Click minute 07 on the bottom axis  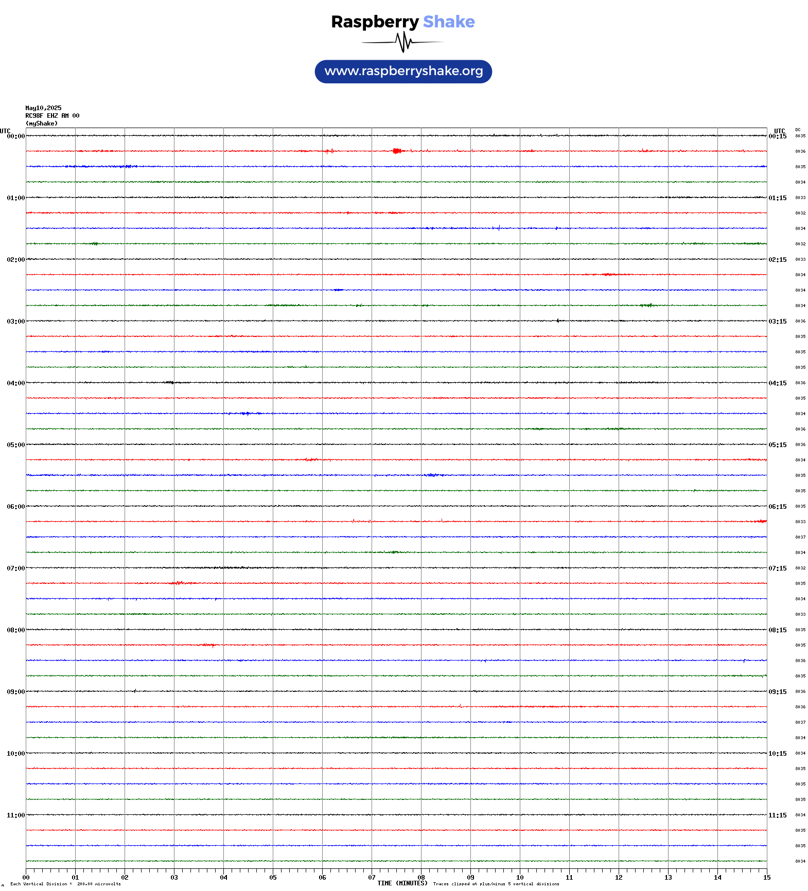372,878
